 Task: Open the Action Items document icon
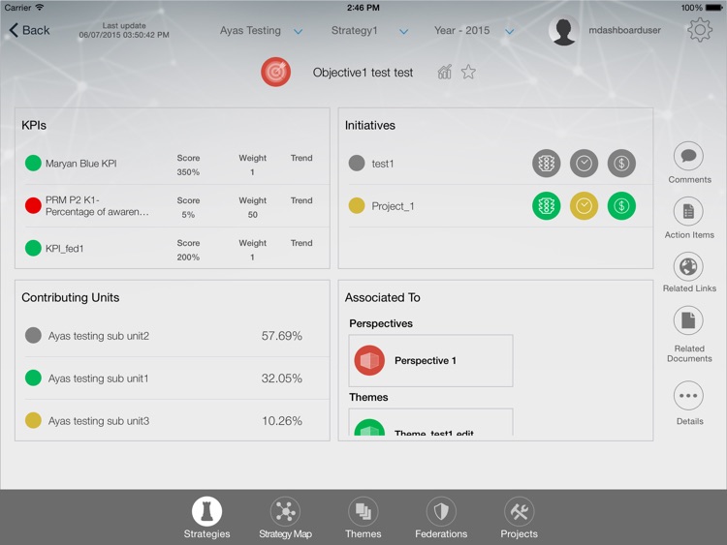tap(688, 212)
